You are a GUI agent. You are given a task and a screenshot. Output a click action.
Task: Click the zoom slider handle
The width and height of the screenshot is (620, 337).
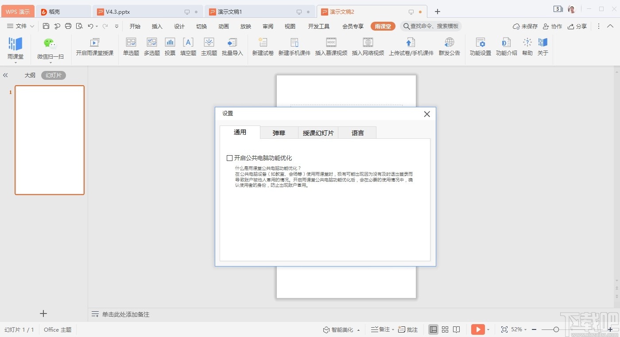coord(556,329)
